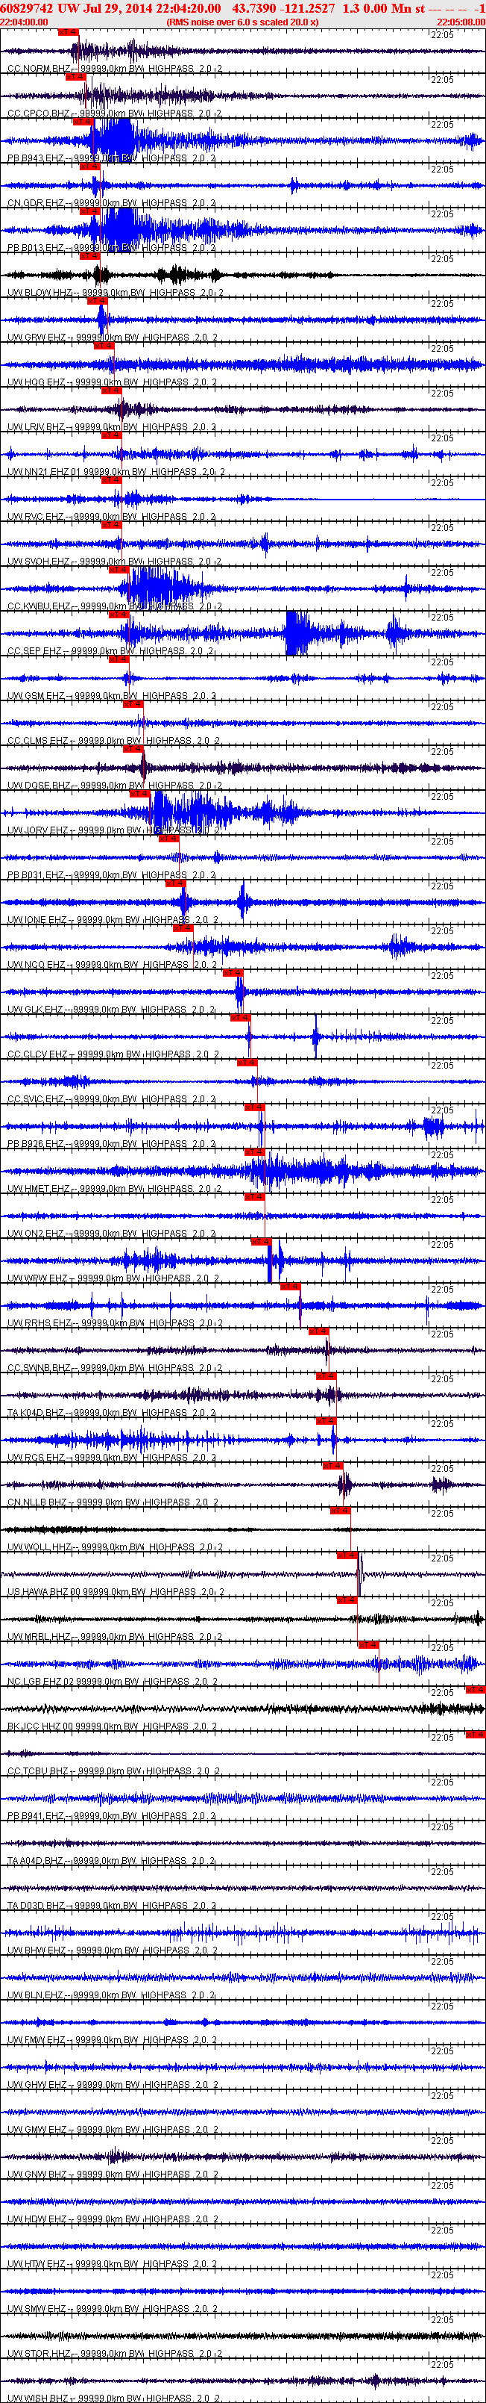Image resolution: width=486 pixels, height=2403 pixels.
Task: Click red pick marker on UW.MRBL trace
Action: 347,1599
